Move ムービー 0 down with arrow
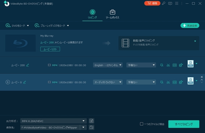Screen dimensions: 205x133 tap(202, 82)
